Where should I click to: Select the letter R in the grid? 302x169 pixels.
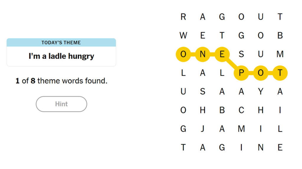coord(183,17)
